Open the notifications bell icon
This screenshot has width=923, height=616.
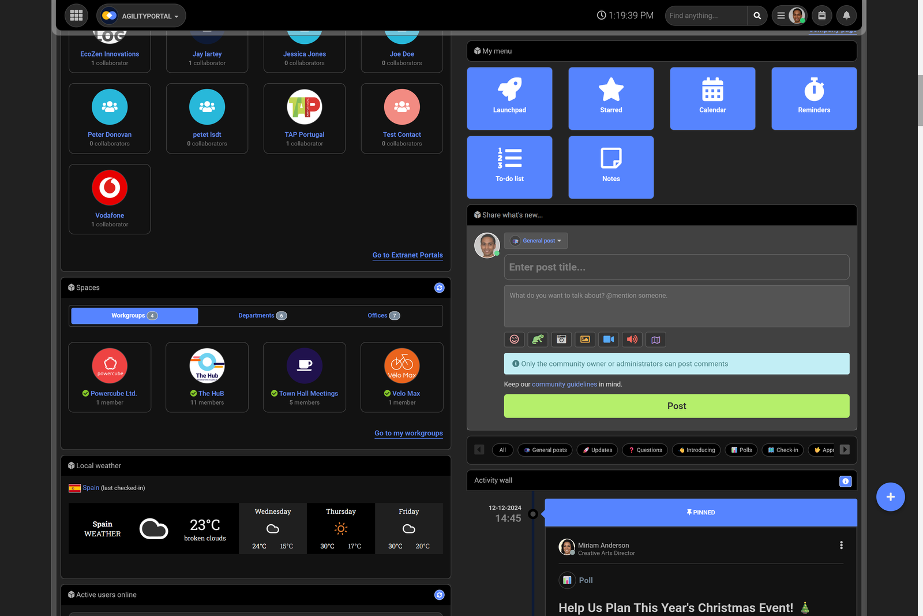point(846,16)
